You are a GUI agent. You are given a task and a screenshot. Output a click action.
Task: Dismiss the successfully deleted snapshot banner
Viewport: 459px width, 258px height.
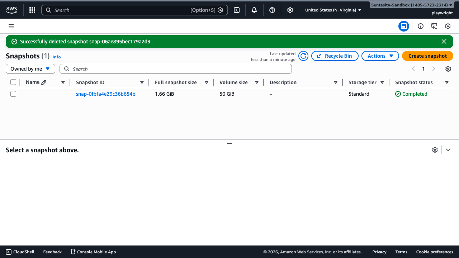pyautogui.click(x=444, y=42)
